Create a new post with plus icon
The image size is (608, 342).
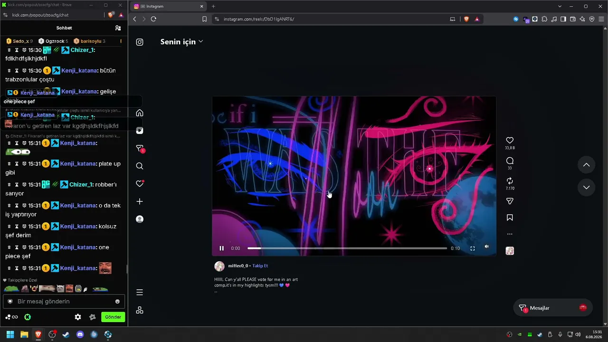pyautogui.click(x=140, y=201)
